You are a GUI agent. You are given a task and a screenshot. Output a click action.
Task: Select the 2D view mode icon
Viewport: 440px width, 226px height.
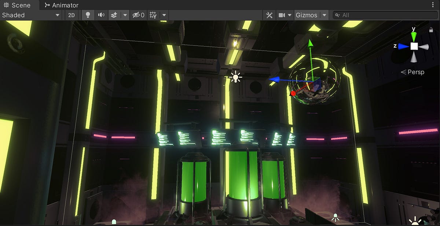point(71,15)
